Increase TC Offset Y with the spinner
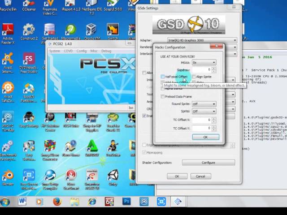Image resolution: width=287 pixels, height=215 pixels. point(213,127)
